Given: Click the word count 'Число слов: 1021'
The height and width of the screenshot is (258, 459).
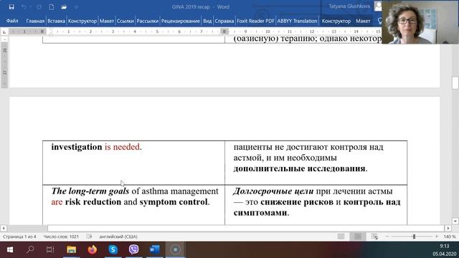Looking at the screenshot, I should click(61, 236).
